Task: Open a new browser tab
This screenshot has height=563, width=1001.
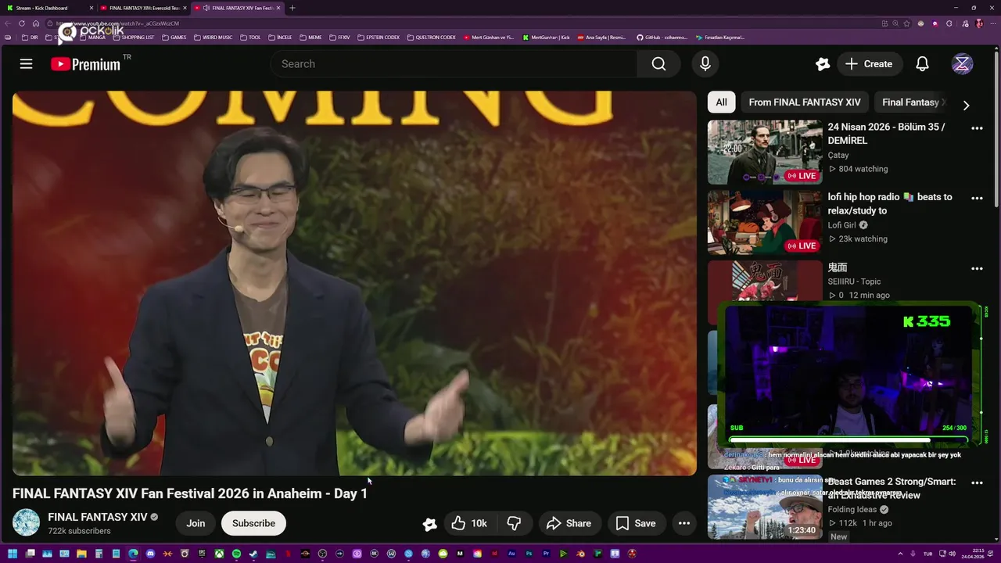Action: 292,8
